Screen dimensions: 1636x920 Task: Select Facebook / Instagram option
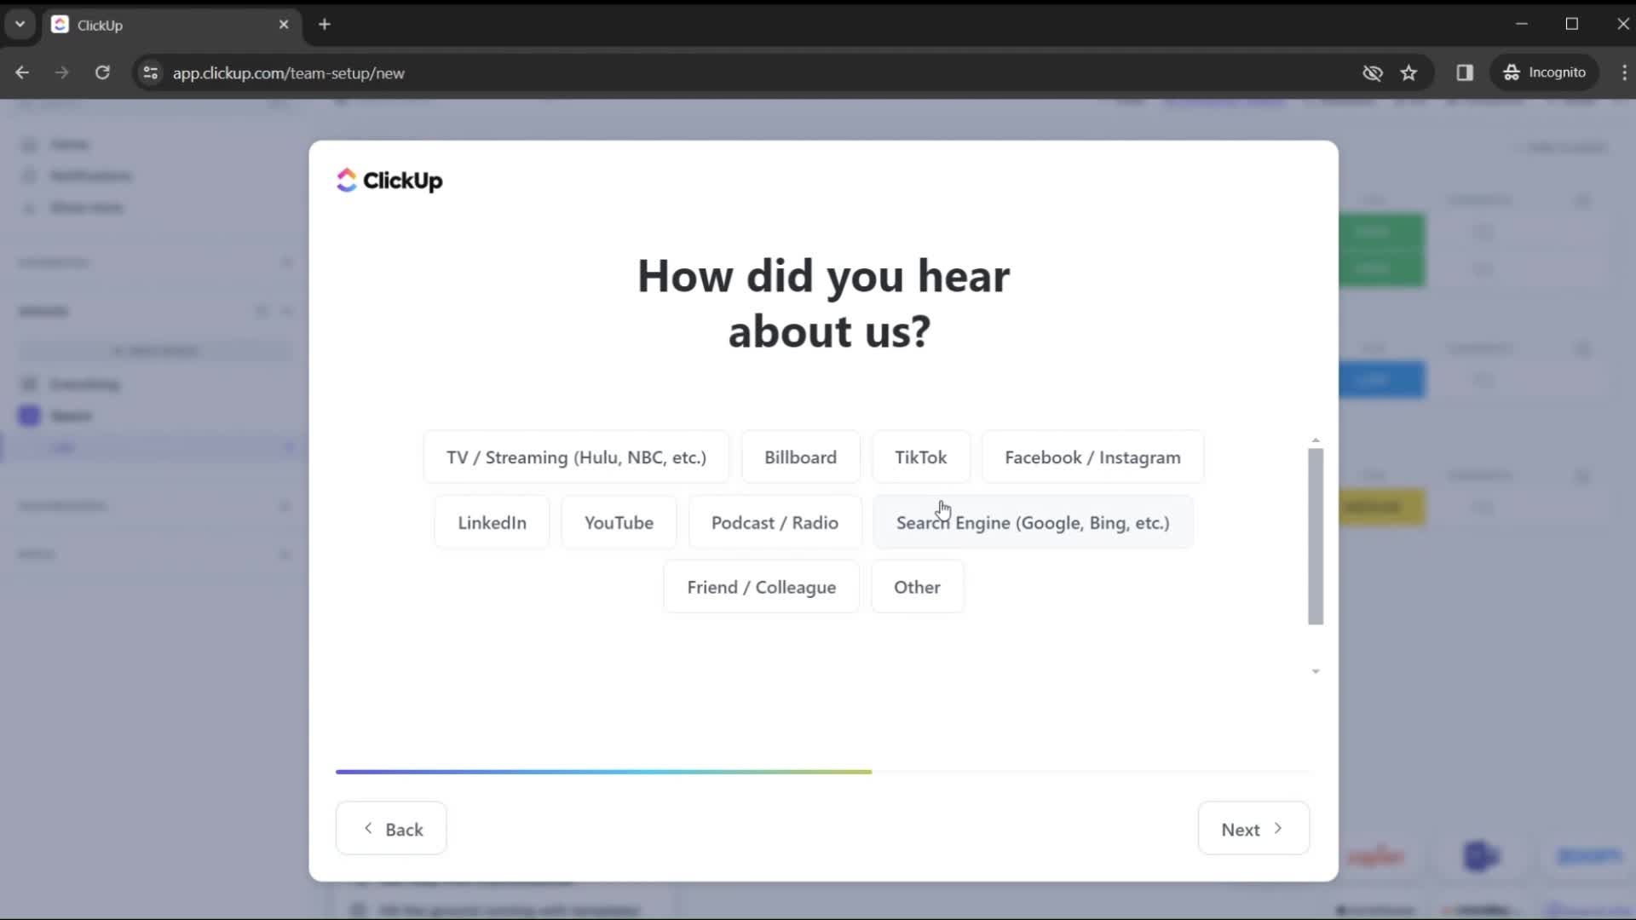[1092, 457]
